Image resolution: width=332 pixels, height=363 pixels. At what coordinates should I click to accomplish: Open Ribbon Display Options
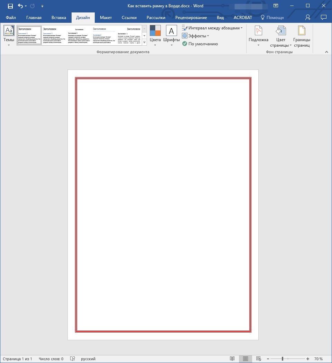coord(276,6)
